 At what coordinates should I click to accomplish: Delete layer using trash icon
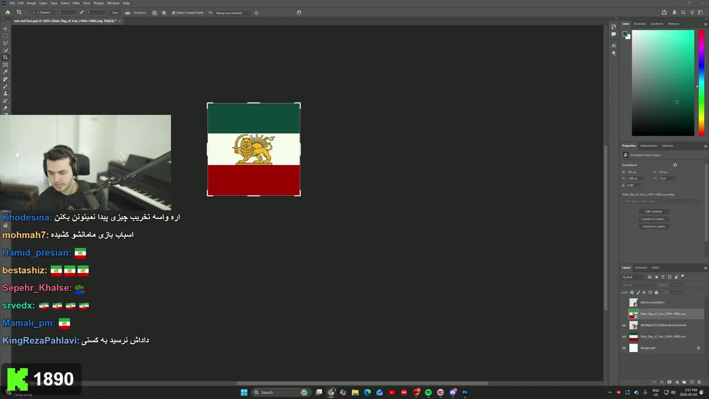pos(699,382)
